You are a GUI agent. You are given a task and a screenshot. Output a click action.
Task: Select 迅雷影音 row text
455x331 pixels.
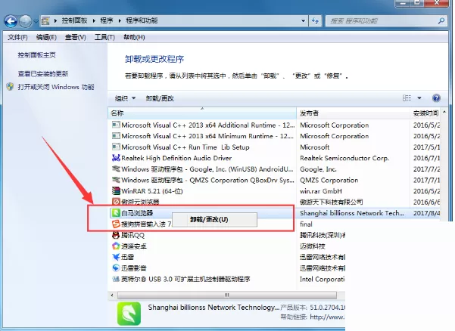[x=134, y=268]
